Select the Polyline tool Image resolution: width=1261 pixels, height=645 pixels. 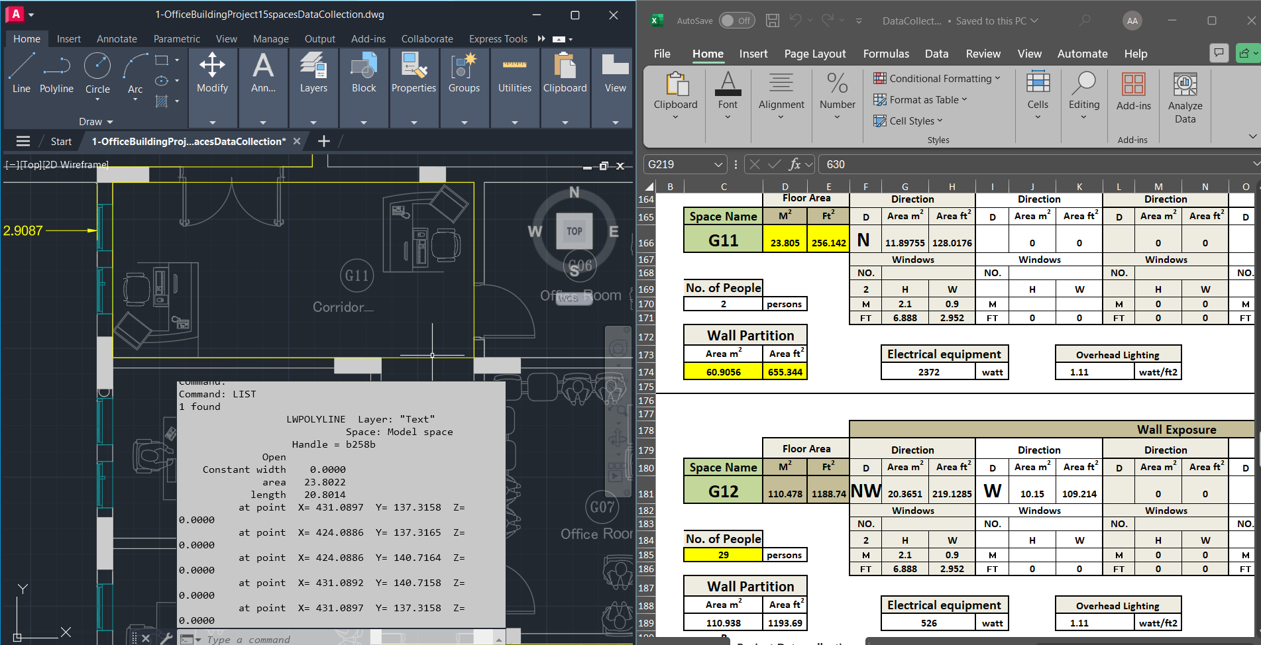click(x=56, y=74)
